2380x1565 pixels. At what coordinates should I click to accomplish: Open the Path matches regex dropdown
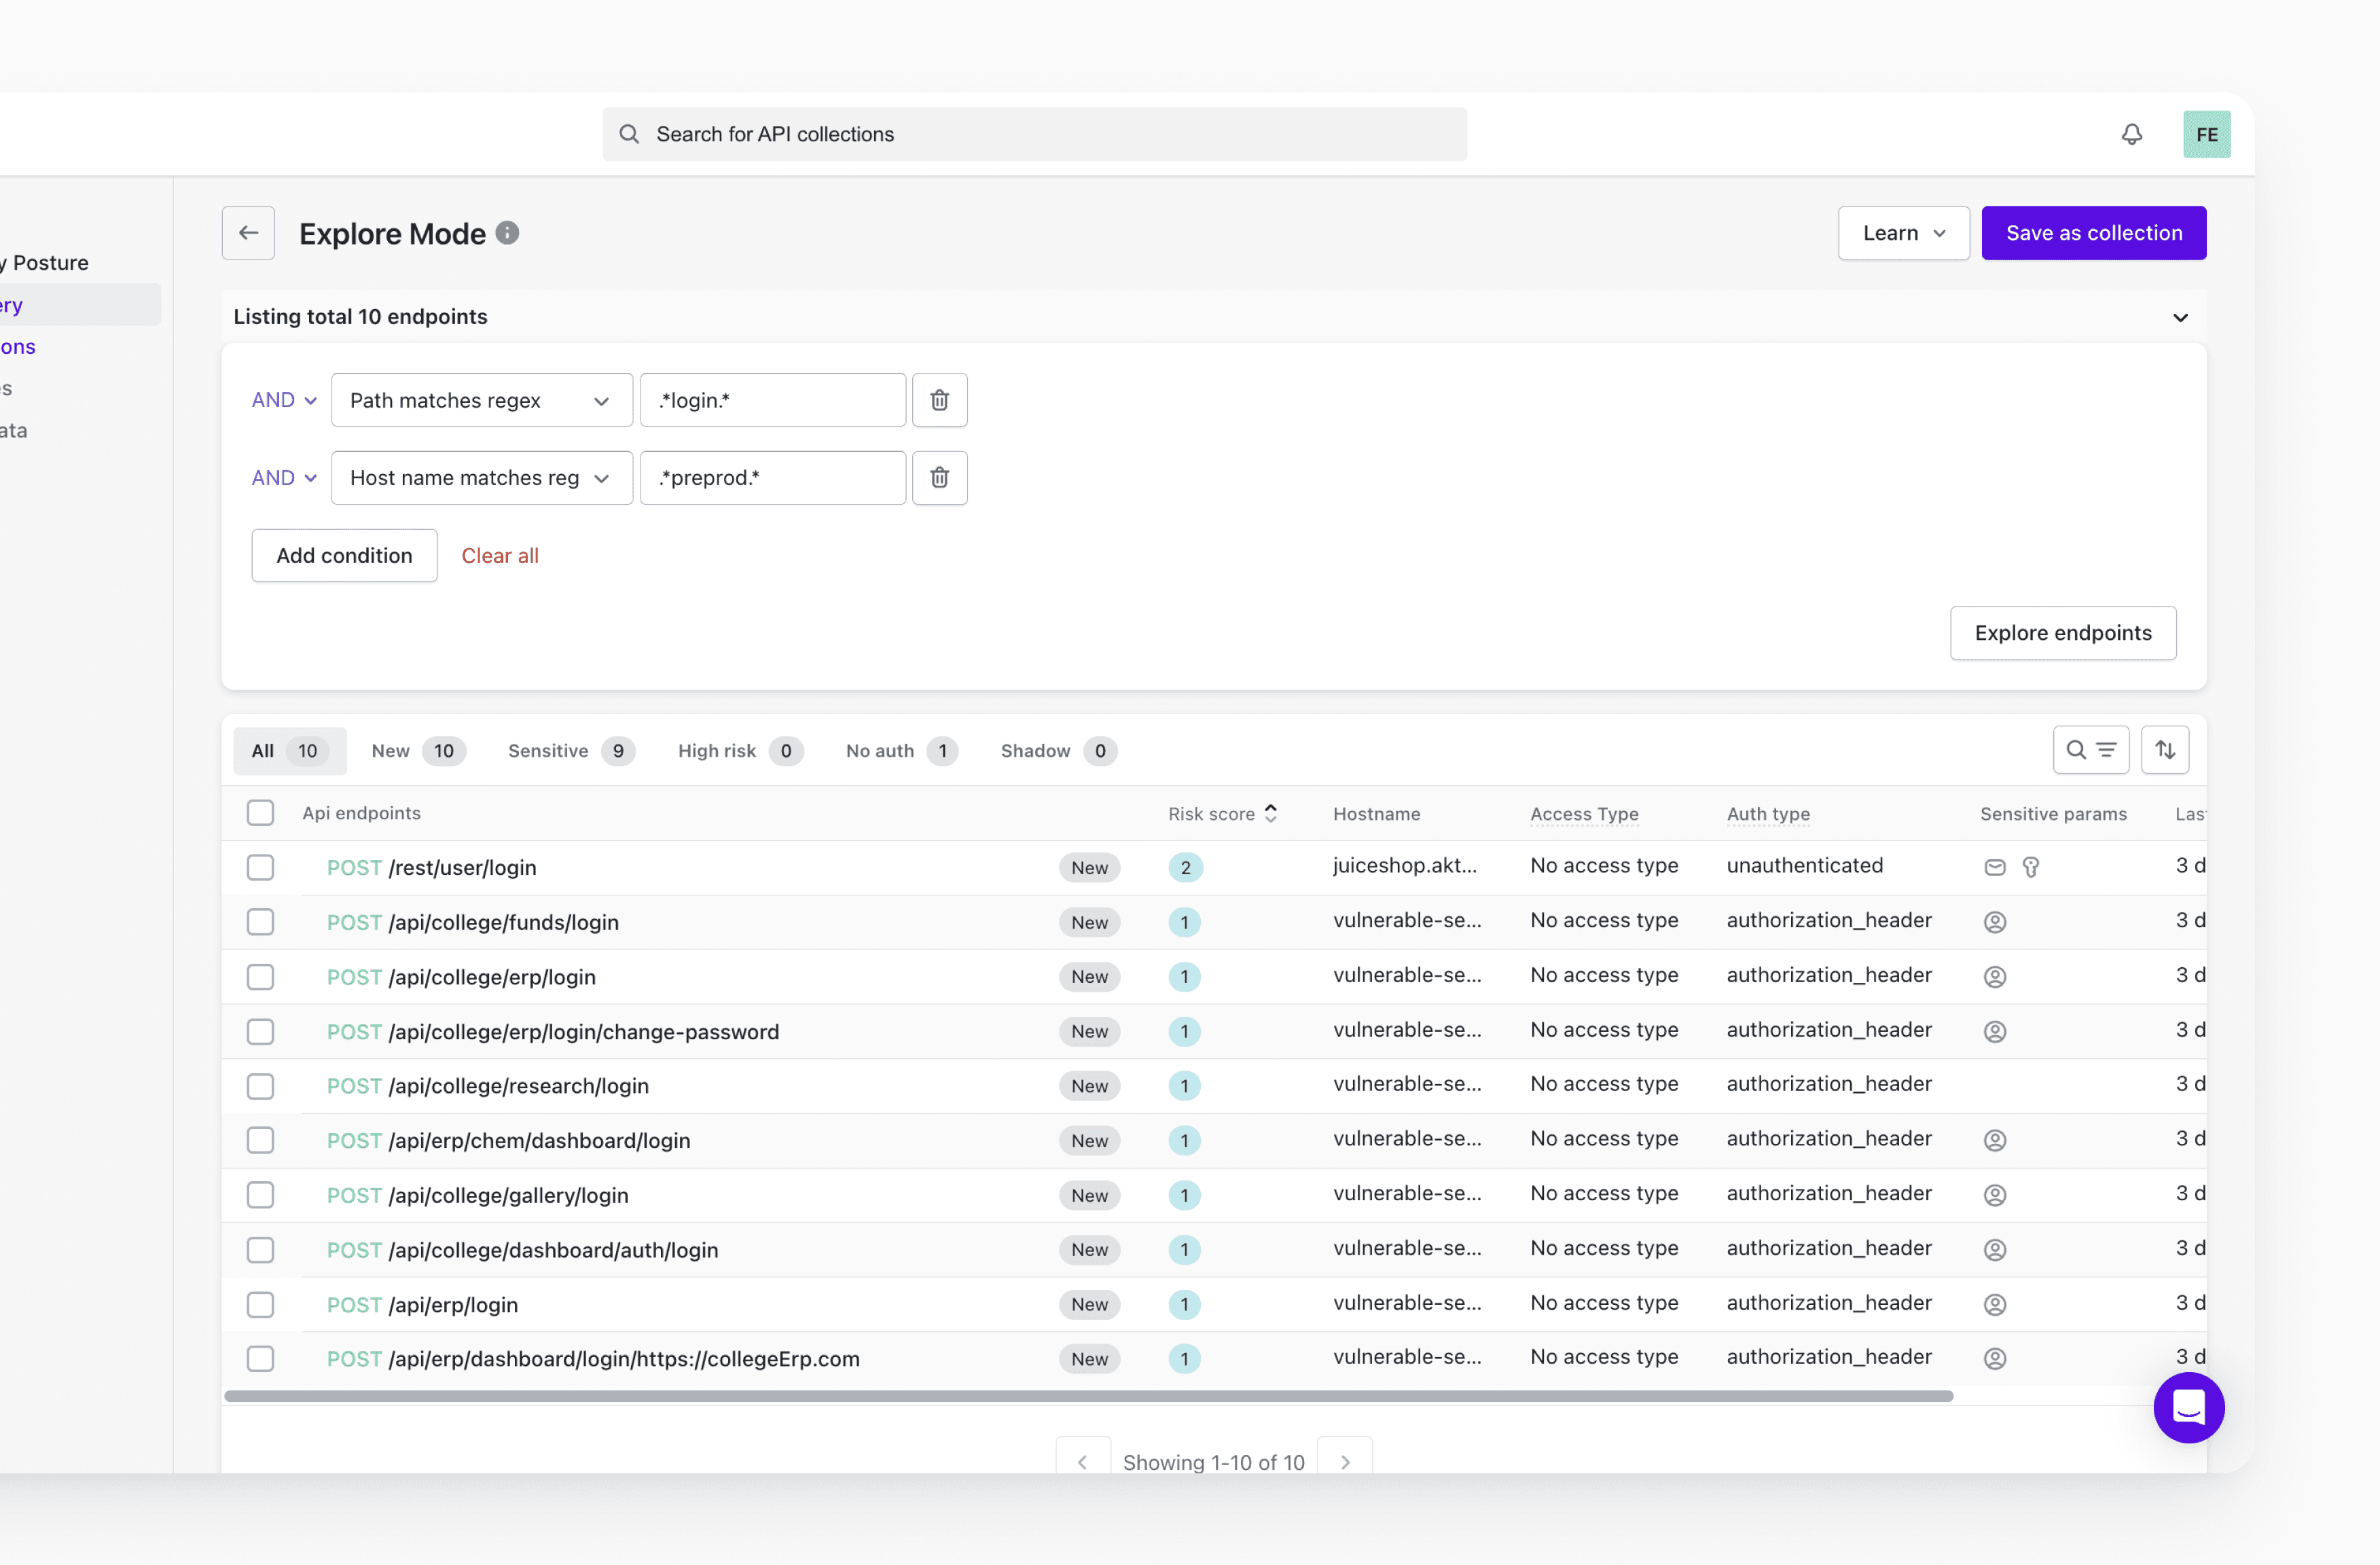click(481, 400)
